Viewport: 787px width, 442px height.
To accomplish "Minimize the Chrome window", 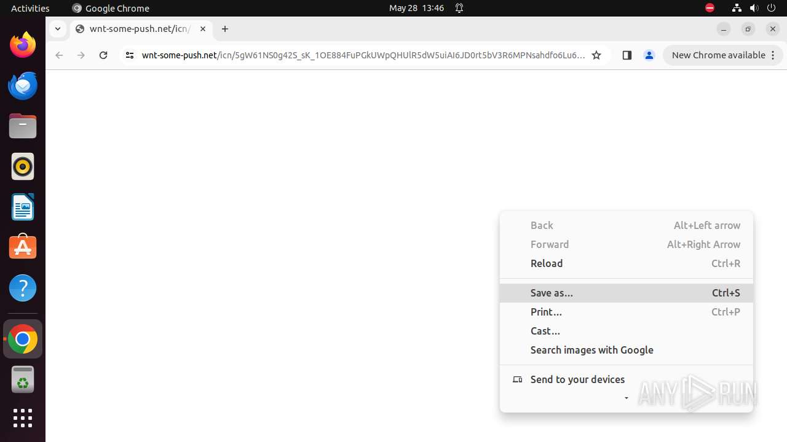I will coord(724,29).
